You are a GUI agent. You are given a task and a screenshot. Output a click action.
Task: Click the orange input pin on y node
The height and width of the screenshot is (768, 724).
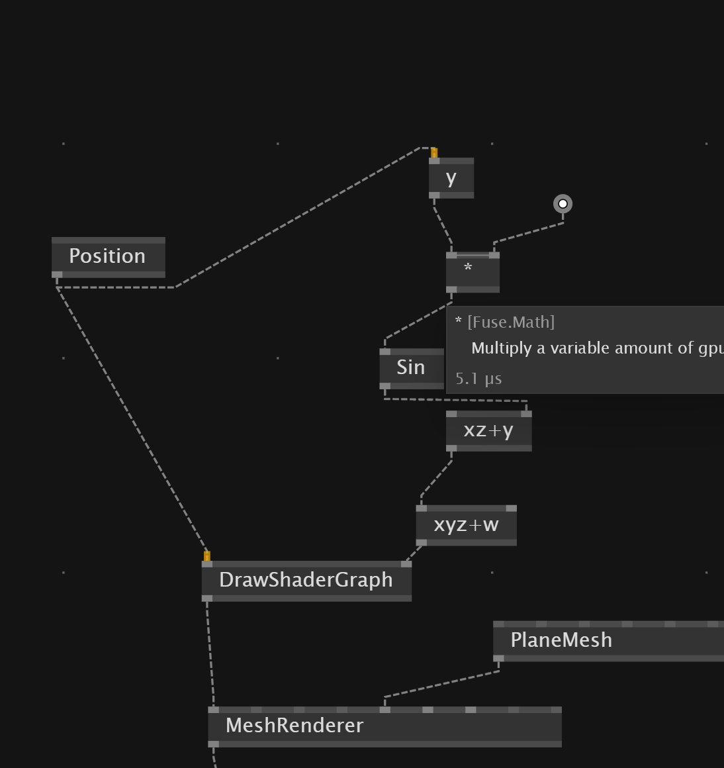(x=434, y=153)
